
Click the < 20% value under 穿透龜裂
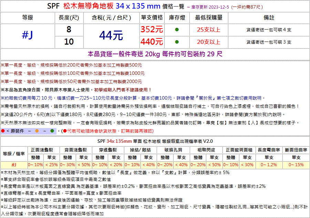[116, 165]
